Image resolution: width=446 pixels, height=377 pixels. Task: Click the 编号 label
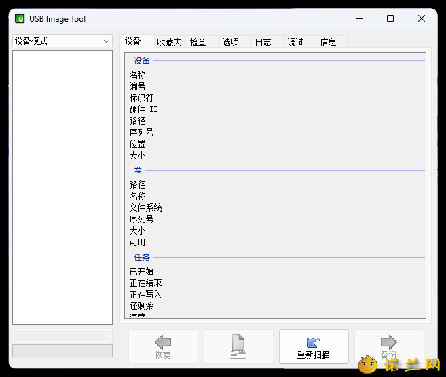(x=137, y=86)
